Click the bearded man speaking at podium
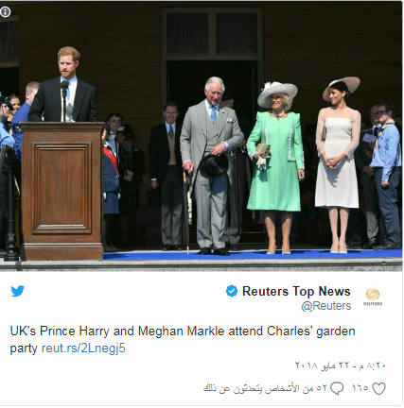This screenshot has height=408, width=404. pos(64,84)
